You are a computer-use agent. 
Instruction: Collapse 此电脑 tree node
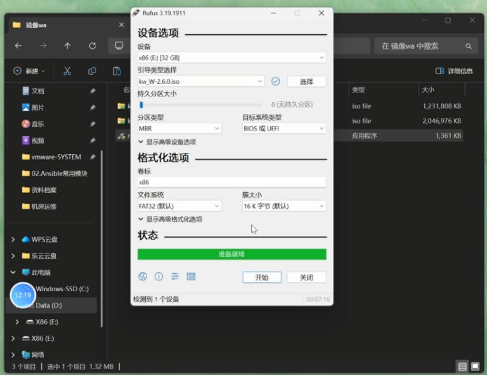13,272
